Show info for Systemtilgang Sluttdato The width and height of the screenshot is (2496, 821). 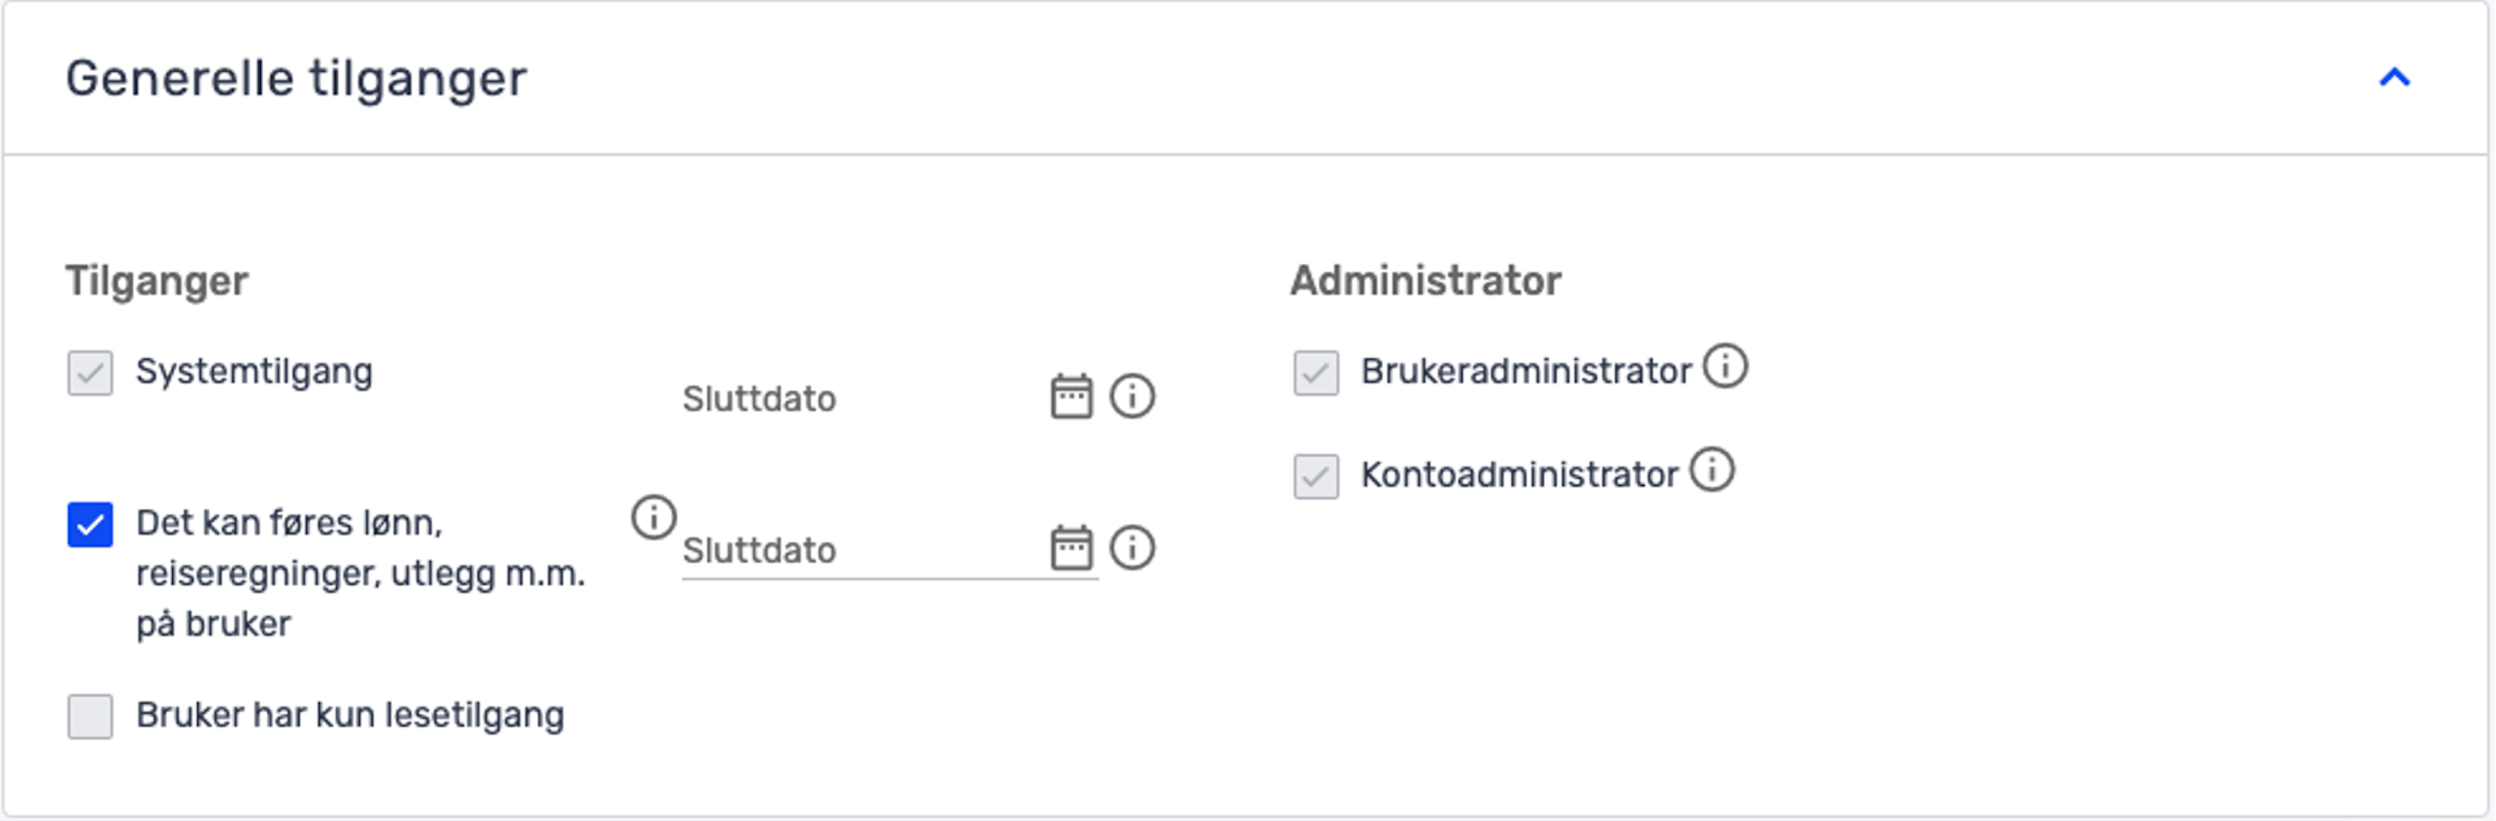pos(1132,396)
